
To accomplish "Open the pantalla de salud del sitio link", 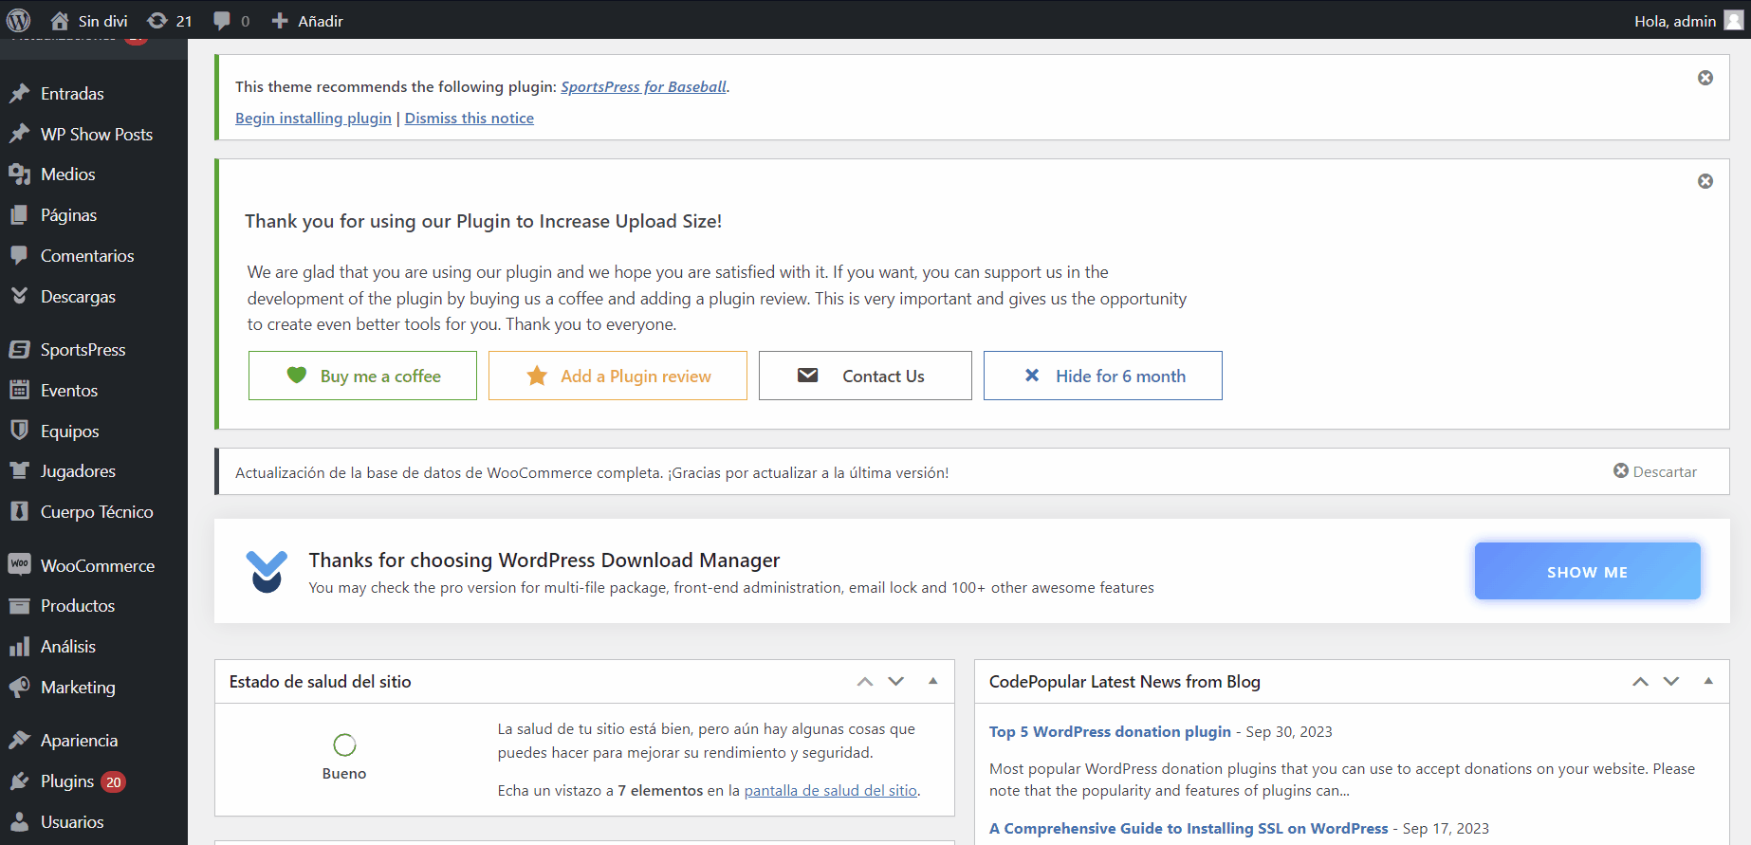I will (x=830, y=790).
